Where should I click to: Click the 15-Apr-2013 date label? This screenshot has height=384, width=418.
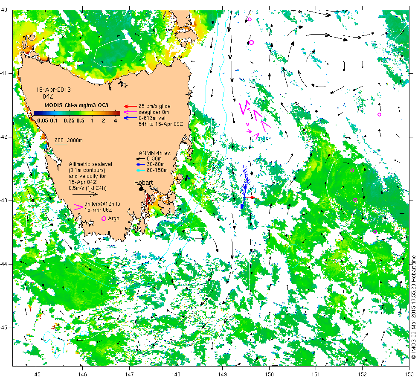[x=54, y=90]
